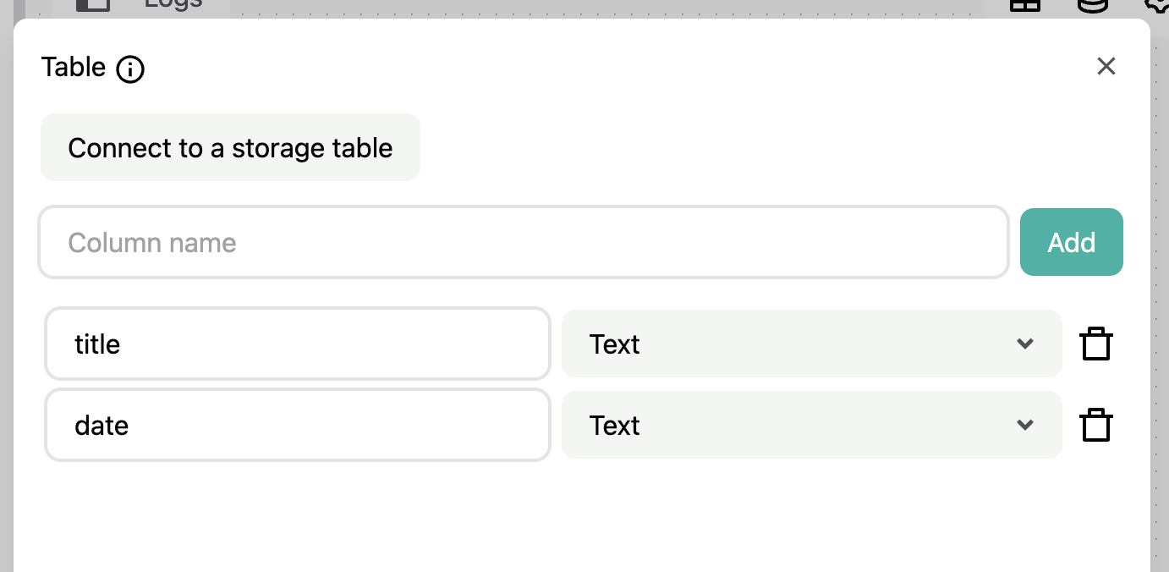Open the type dropdown for date column
The height and width of the screenshot is (572, 1169).
tap(810, 426)
